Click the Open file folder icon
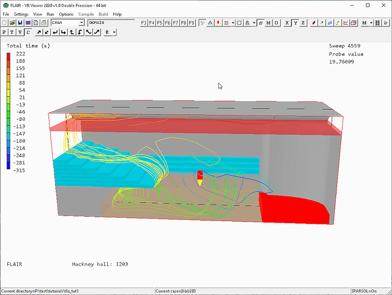The width and height of the screenshot is (392, 295). [12, 23]
